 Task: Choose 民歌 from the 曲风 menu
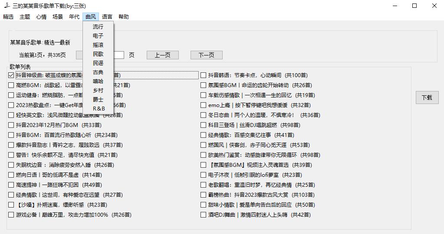click(x=98, y=54)
